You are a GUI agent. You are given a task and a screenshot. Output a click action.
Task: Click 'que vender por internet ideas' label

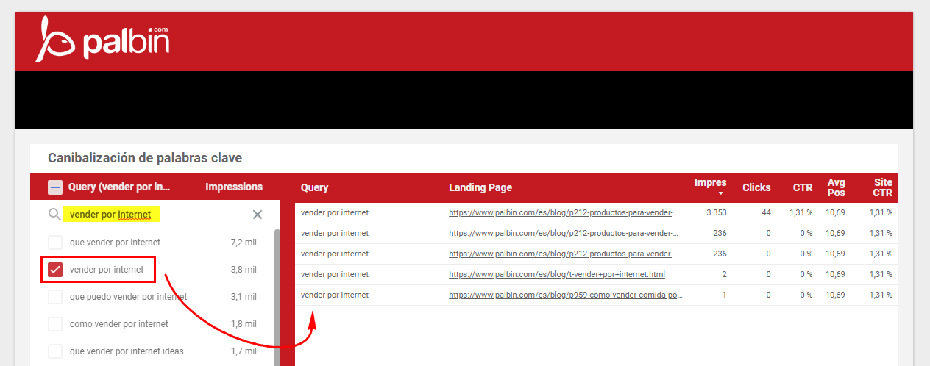[x=127, y=351]
